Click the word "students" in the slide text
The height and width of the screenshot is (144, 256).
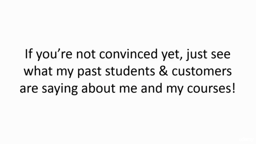[130, 71]
